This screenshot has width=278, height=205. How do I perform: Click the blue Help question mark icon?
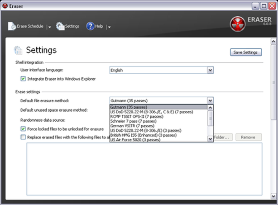click(90, 26)
